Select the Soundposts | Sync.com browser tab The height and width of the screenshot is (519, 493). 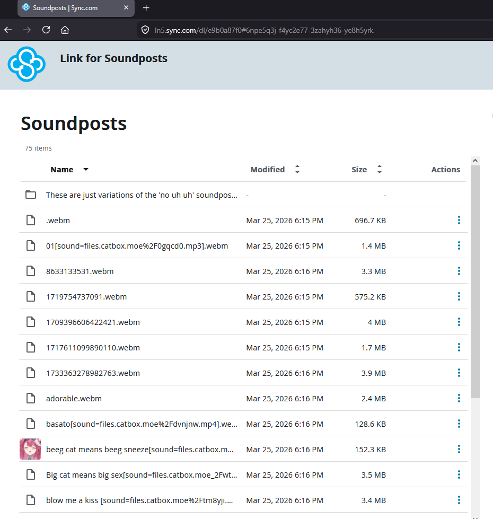tap(76, 8)
